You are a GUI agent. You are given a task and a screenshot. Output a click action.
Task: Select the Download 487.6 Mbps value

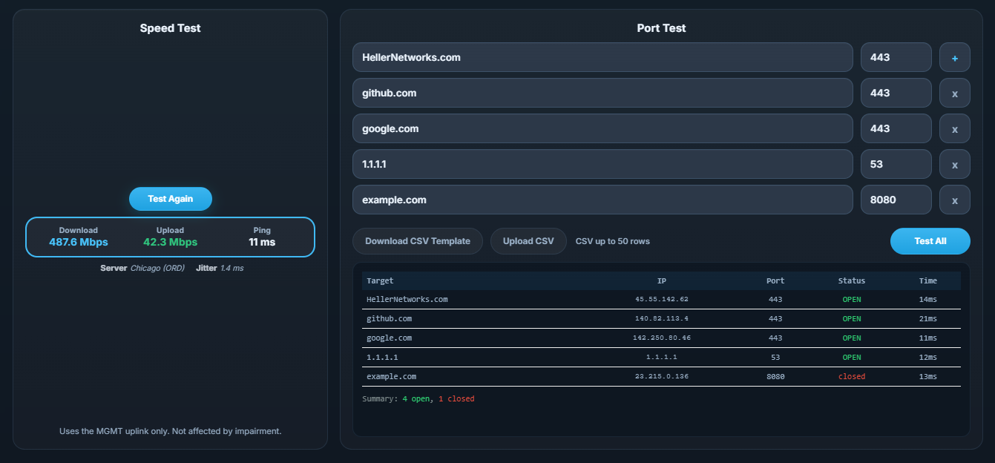point(79,242)
